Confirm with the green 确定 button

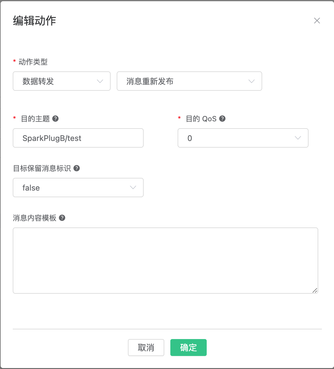pyautogui.click(x=188, y=348)
